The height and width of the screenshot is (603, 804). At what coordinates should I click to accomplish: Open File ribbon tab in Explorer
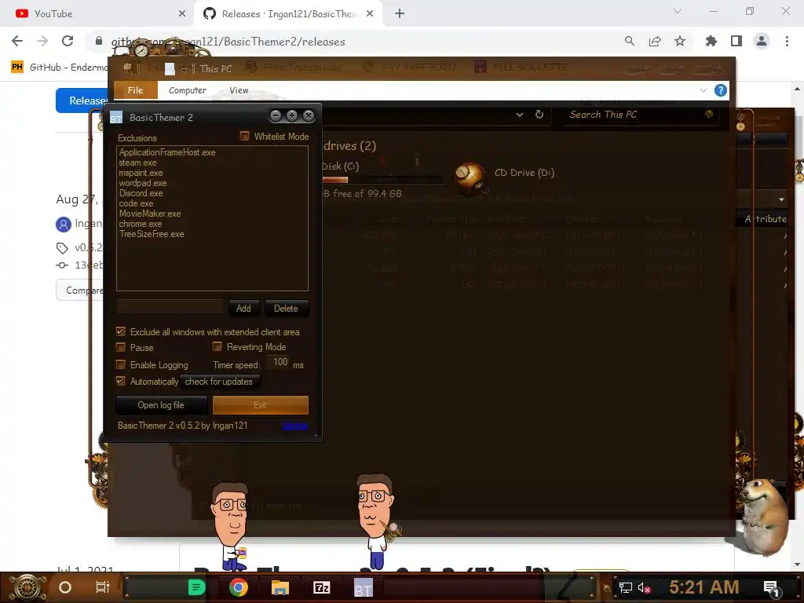(135, 90)
